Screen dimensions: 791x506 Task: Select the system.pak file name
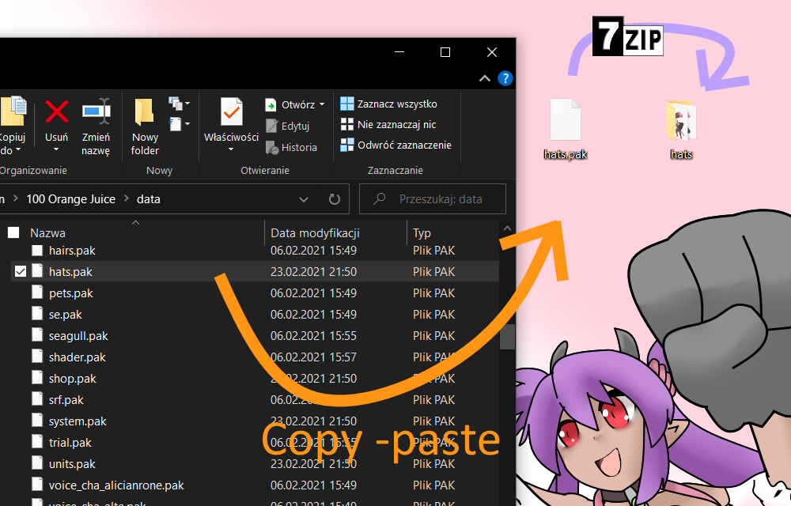click(78, 421)
